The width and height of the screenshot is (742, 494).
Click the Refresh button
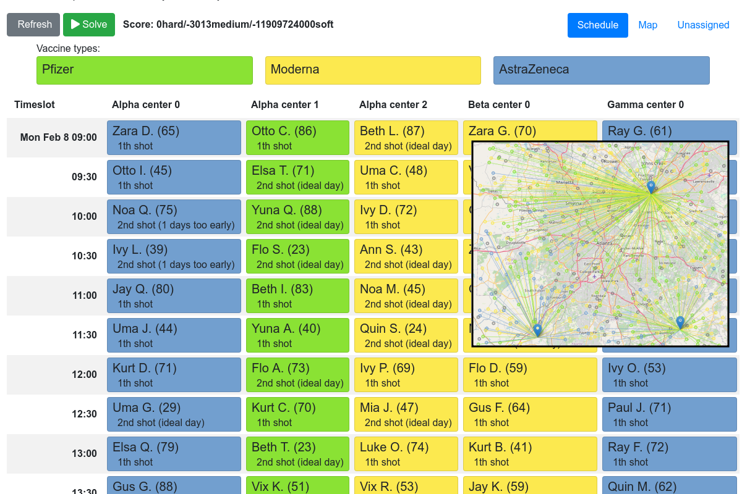pyautogui.click(x=33, y=25)
